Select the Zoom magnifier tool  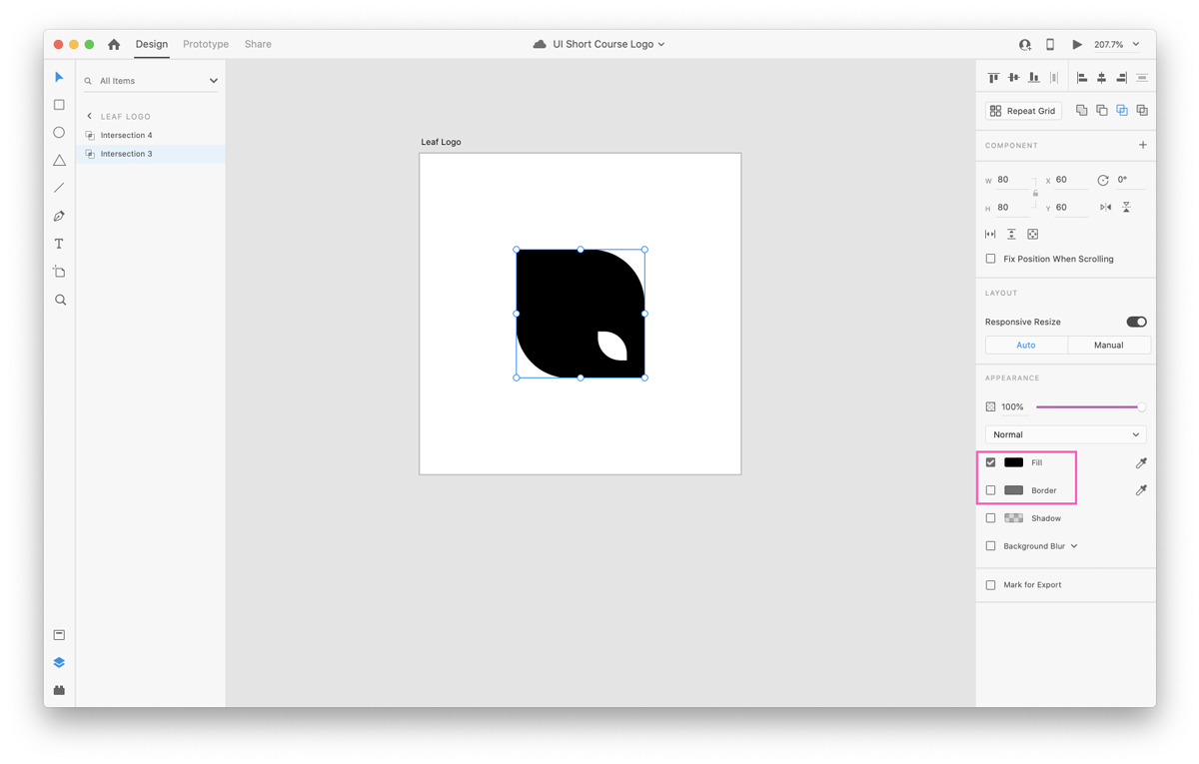click(x=60, y=300)
